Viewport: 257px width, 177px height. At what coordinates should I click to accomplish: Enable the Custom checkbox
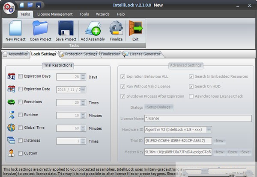click(20, 153)
